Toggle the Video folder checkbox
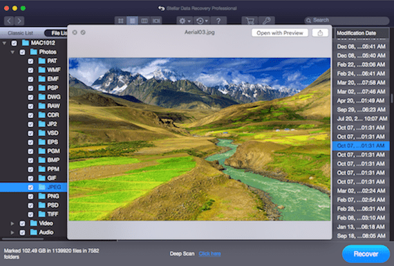The image size is (394, 266). (x=22, y=224)
